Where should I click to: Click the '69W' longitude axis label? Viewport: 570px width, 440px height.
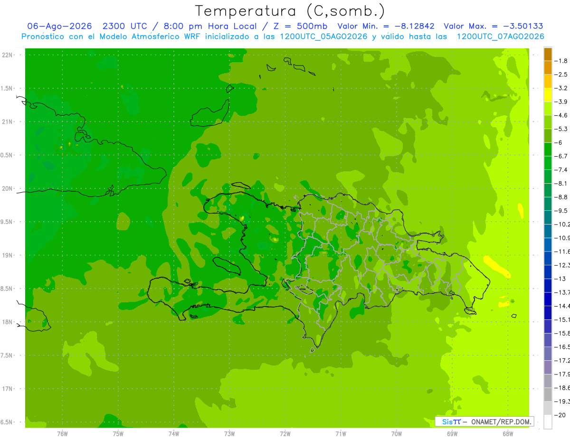452,433
